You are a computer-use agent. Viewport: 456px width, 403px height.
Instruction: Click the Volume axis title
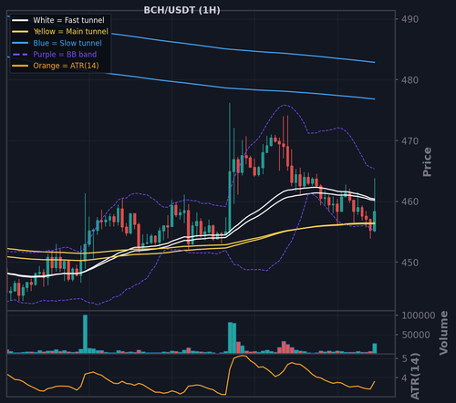point(443,333)
